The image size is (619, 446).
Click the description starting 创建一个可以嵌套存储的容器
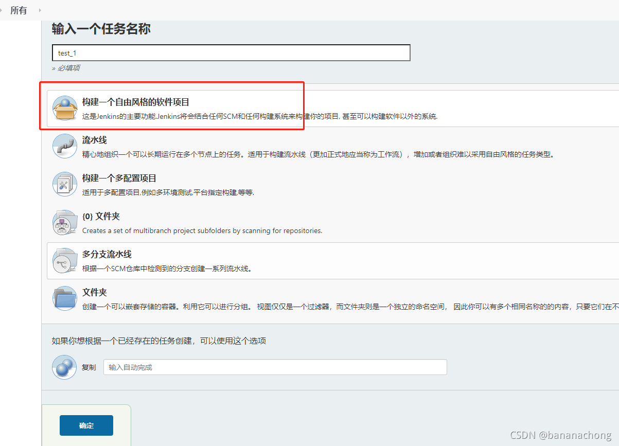[x=350, y=307]
